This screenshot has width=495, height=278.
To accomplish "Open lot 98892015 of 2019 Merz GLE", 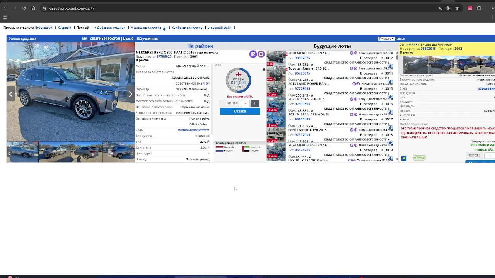I will click(x=428, y=49).
